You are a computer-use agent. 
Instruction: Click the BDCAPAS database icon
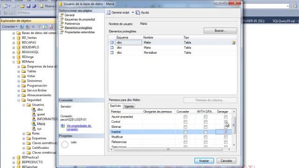(19, 42)
